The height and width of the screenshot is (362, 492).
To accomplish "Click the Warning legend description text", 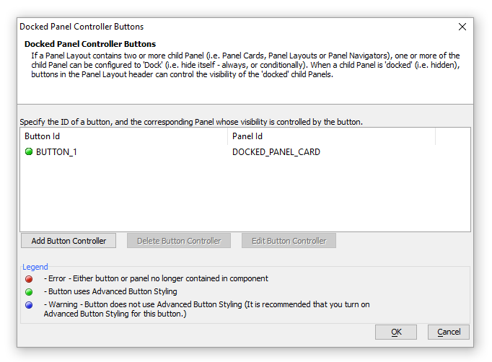I will pyautogui.click(x=207, y=309).
